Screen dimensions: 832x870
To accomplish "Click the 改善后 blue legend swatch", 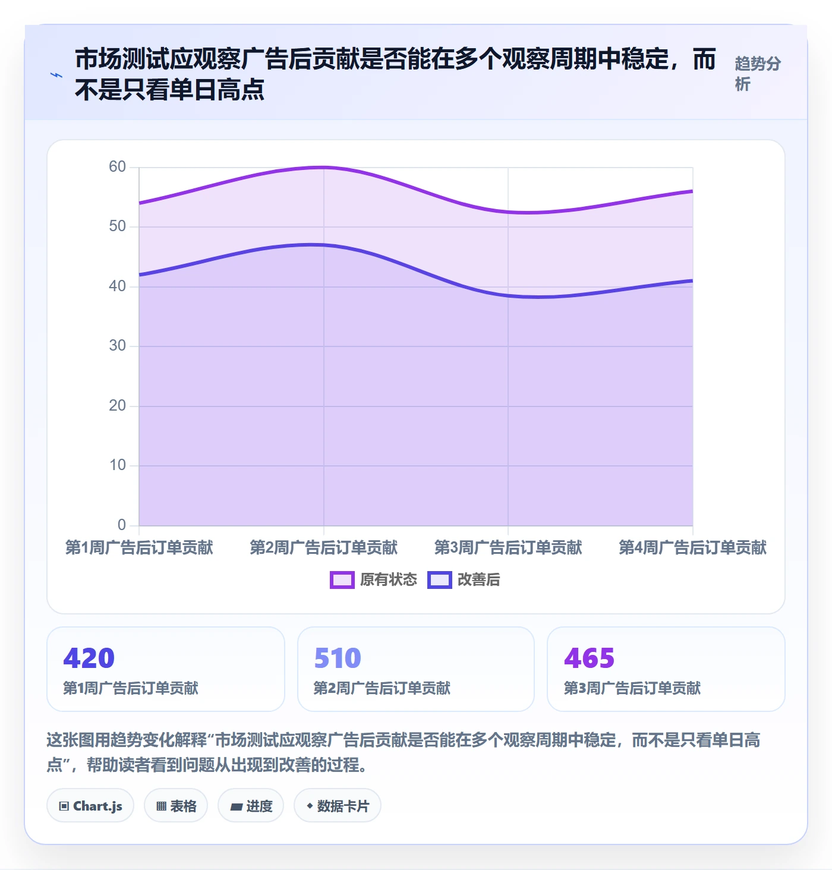I will pos(440,580).
